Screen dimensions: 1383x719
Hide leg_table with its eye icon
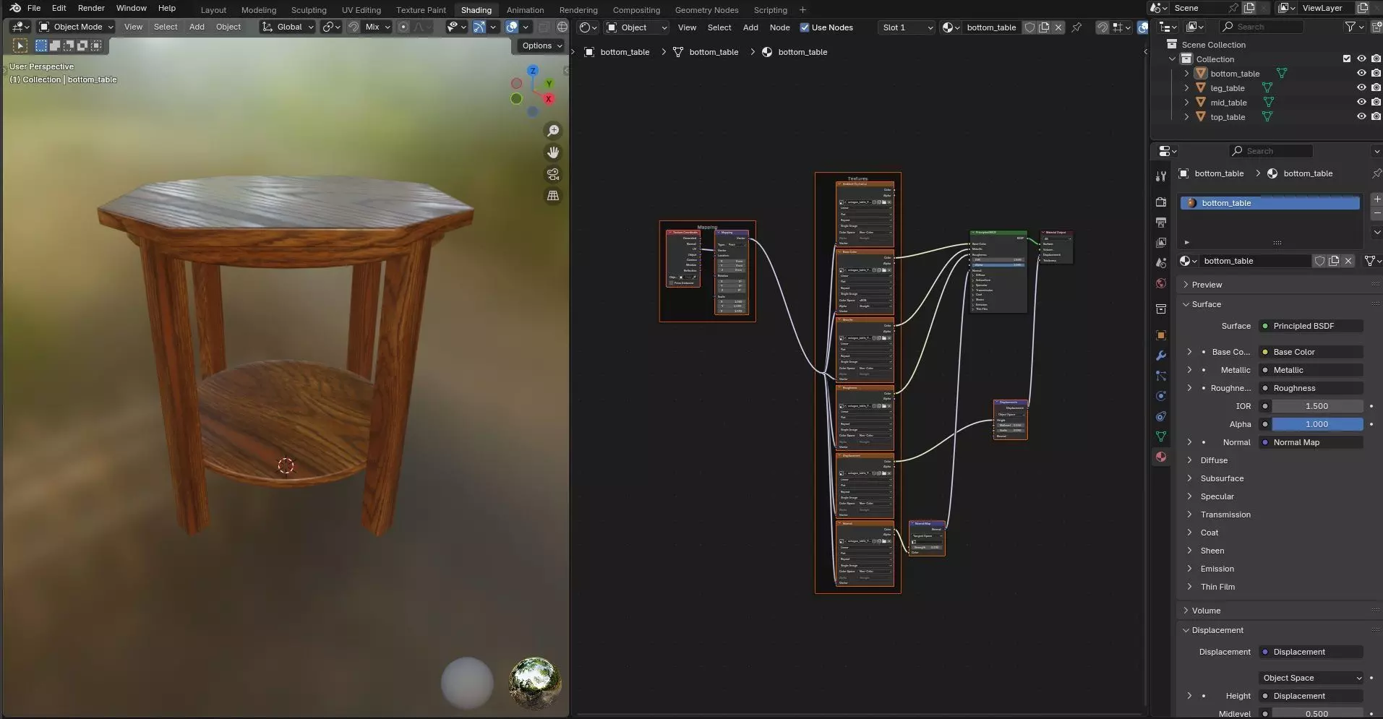1361,88
